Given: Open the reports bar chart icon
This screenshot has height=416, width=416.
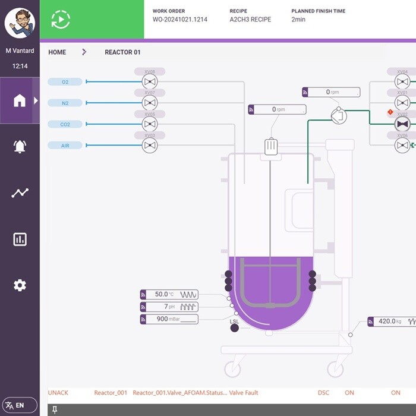Looking at the screenshot, I should [x=20, y=239].
